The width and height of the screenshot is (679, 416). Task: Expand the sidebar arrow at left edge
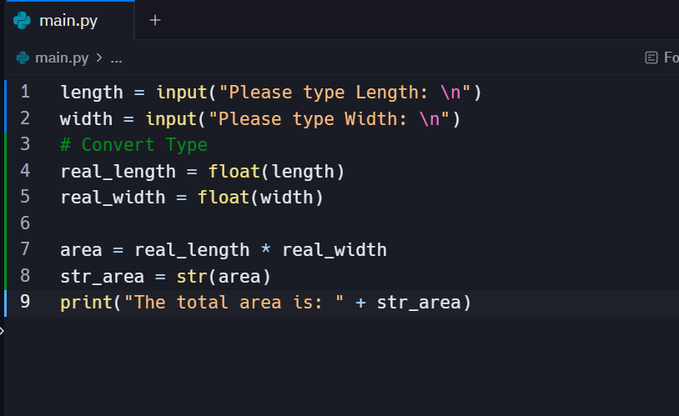(2, 331)
